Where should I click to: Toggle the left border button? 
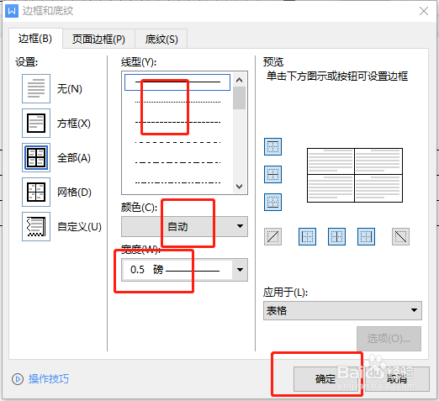pos(307,237)
